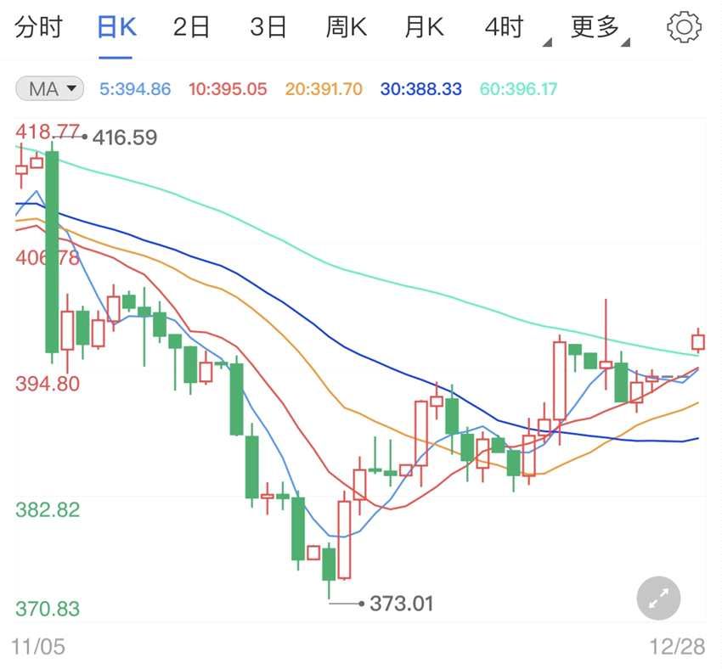
Task: Expand the chart to fullscreen
Action: tap(658, 599)
